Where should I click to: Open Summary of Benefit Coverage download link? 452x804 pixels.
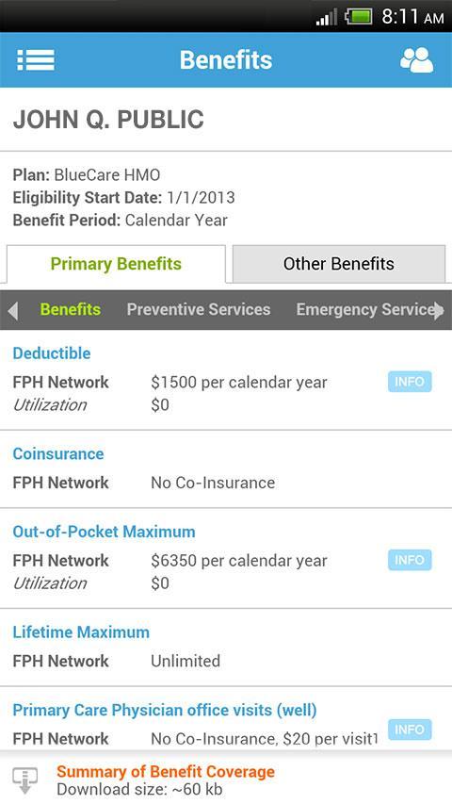pyautogui.click(x=166, y=772)
